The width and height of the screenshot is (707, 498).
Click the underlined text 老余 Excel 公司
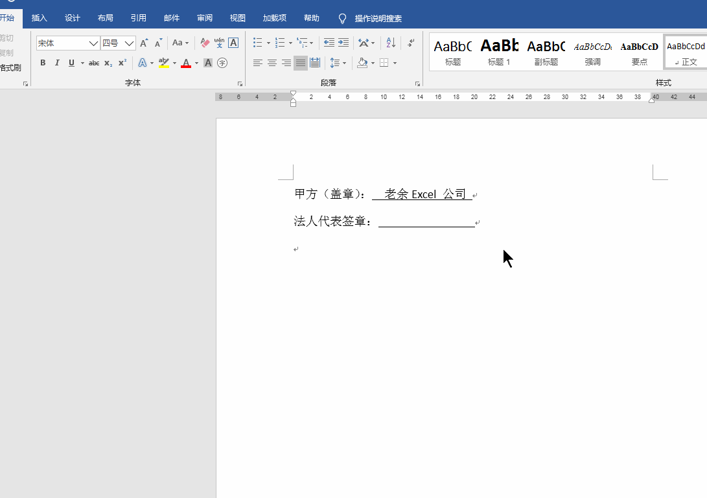coord(424,194)
